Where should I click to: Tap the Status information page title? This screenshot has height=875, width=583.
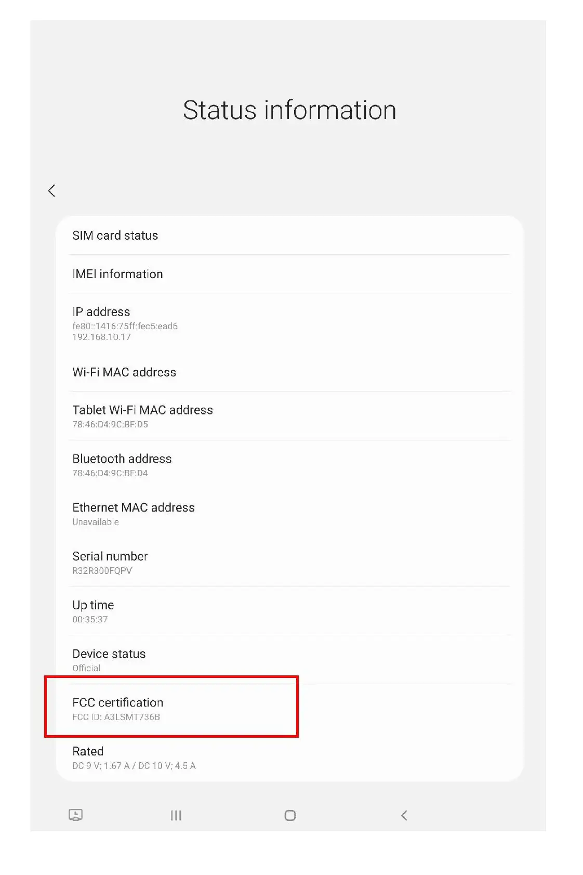point(289,110)
